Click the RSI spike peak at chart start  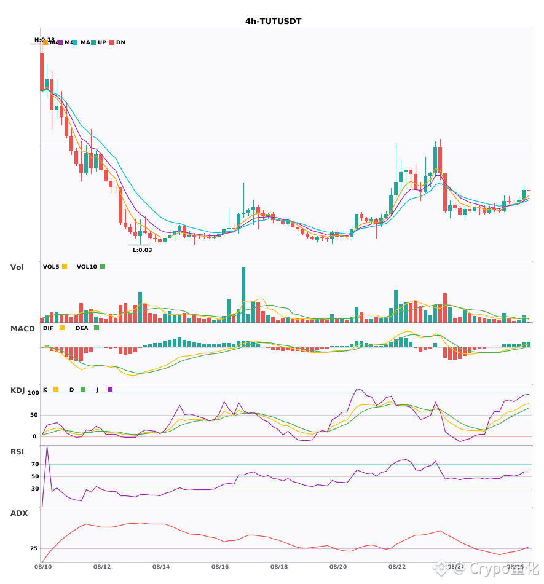(x=47, y=447)
